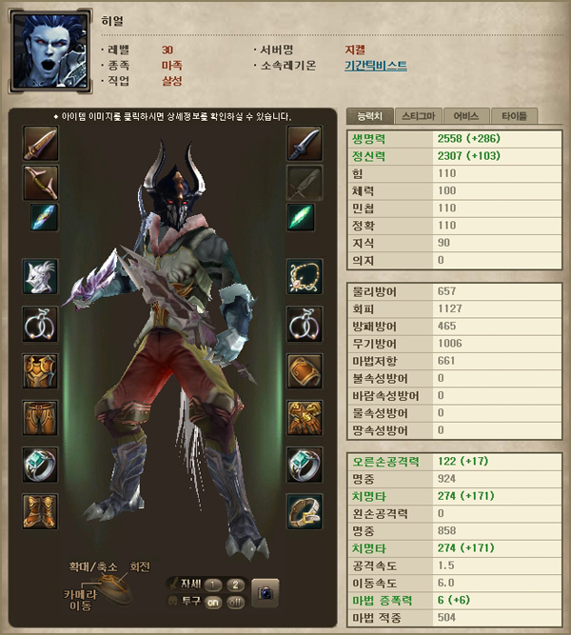Click the golden gloves equipment icon
The width and height of the screenshot is (571, 635).
coord(305,418)
